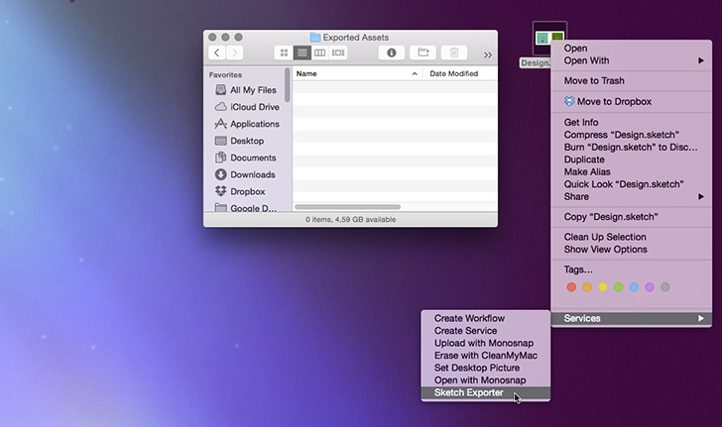Click the All My Files sidebar icon

(x=220, y=90)
